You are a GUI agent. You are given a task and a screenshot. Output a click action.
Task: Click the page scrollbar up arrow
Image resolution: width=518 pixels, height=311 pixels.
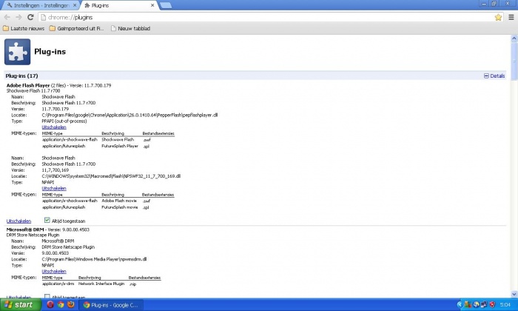(x=514, y=39)
